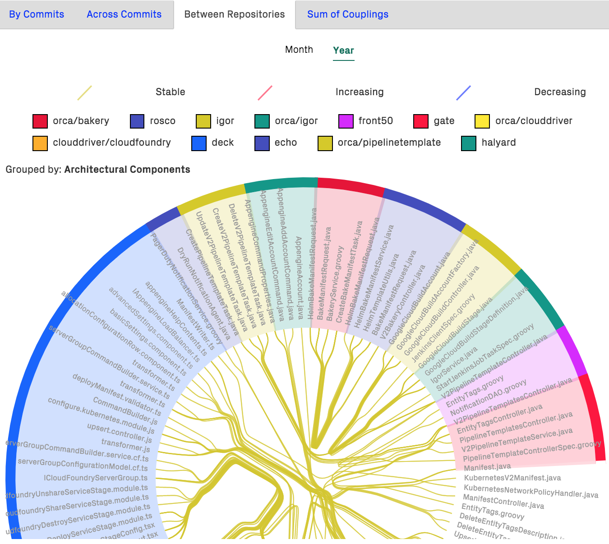This screenshot has width=609, height=544.
Task: Click the ManifestController.java file label
Action: point(503,502)
